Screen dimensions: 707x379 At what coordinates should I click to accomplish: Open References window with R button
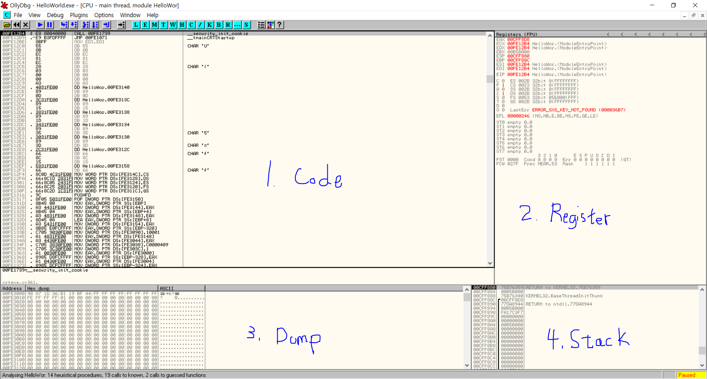coord(228,25)
